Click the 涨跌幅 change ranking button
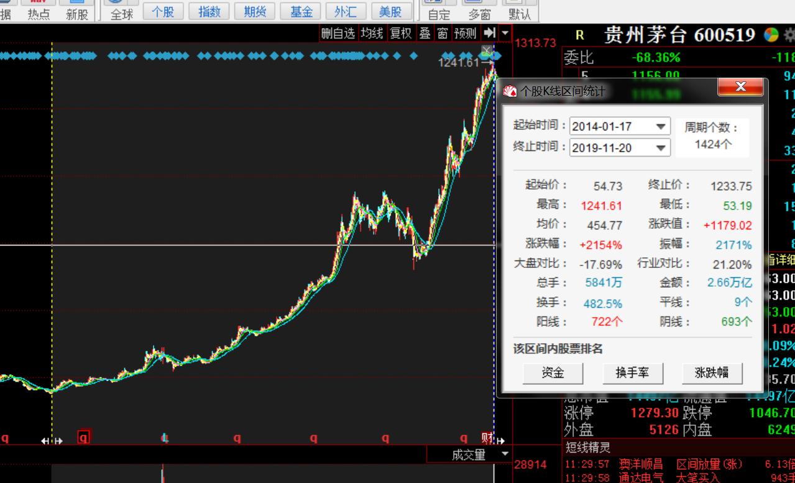The width and height of the screenshot is (795, 483). [x=712, y=374]
